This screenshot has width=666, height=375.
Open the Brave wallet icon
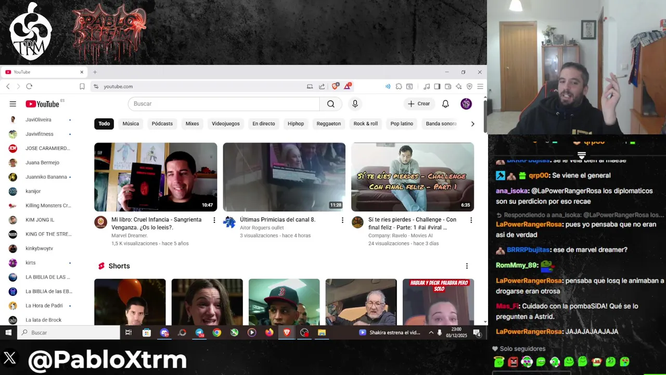tap(447, 86)
